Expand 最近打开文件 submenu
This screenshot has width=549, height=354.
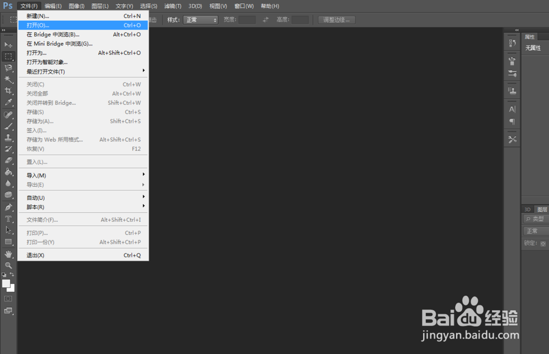(83, 71)
